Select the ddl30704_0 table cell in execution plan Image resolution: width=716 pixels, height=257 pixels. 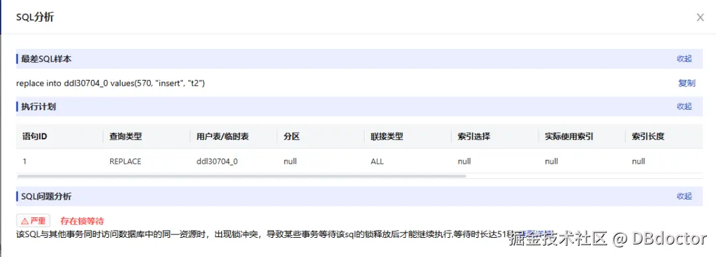pos(217,161)
